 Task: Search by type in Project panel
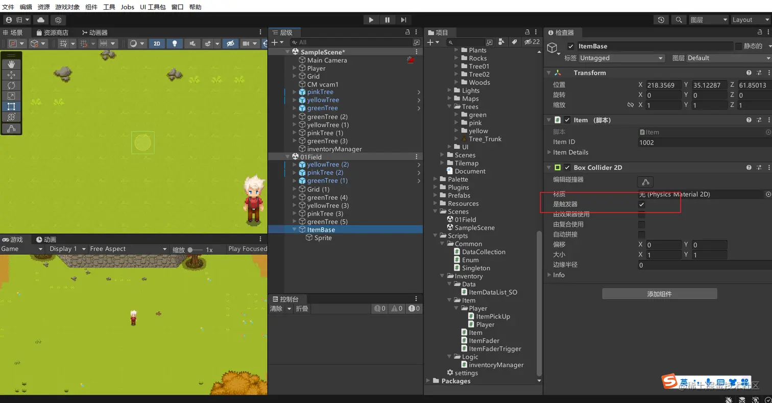point(501,42)
